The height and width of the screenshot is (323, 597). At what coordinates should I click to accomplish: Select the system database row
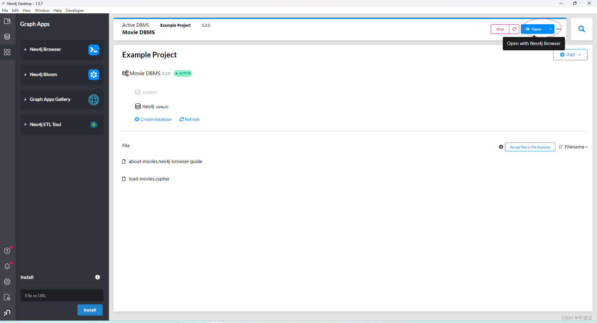point(146,92)
